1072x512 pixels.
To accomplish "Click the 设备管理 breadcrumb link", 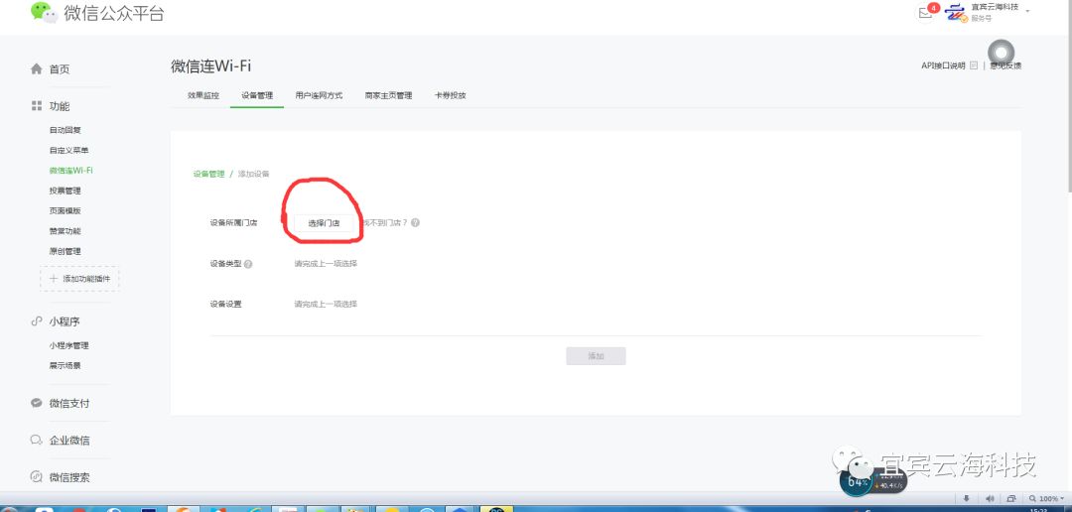I will pos(208,174).
